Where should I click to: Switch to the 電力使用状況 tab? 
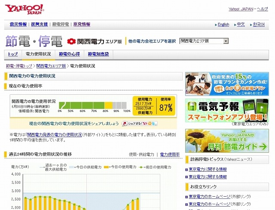38,54
